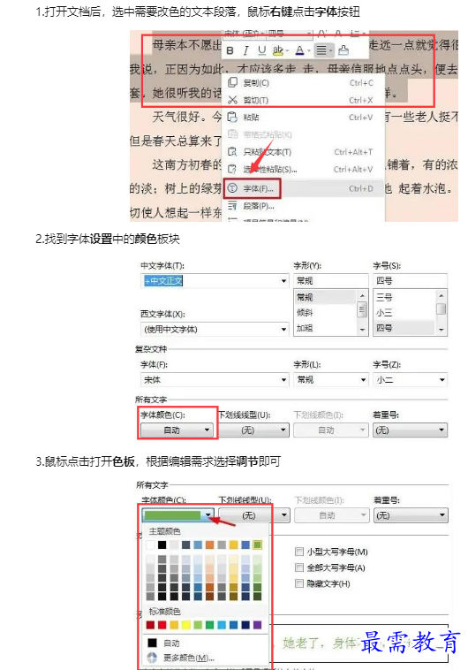Choose 粘贴 Ctrl+V in the context menu
This screenshot has height=670, width=468.
(x=304, y=117)
